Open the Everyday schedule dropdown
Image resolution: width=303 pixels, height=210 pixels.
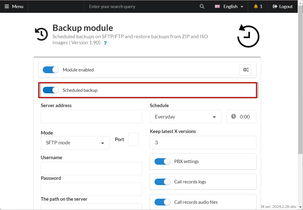tap(185, 117)
